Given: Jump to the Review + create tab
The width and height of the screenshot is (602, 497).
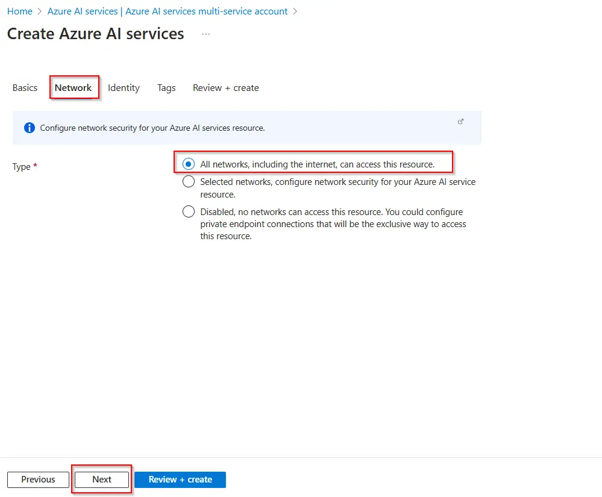Looking at the screenshot, I should tap(225, 88).
